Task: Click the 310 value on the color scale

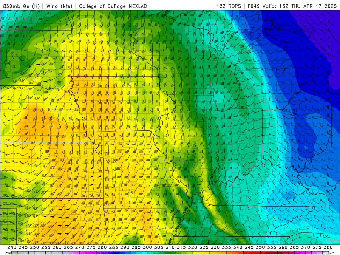Action: (170, 247)
